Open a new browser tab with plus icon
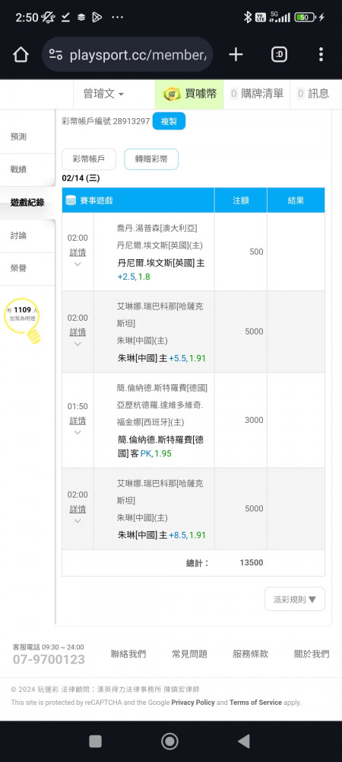This screenshot has width=342, height=762. (236, 54)
